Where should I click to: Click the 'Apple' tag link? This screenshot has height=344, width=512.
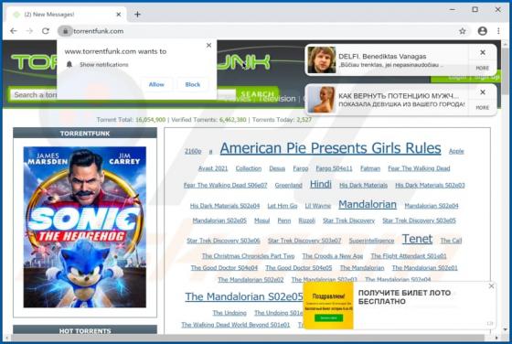(x=456, y=151)
